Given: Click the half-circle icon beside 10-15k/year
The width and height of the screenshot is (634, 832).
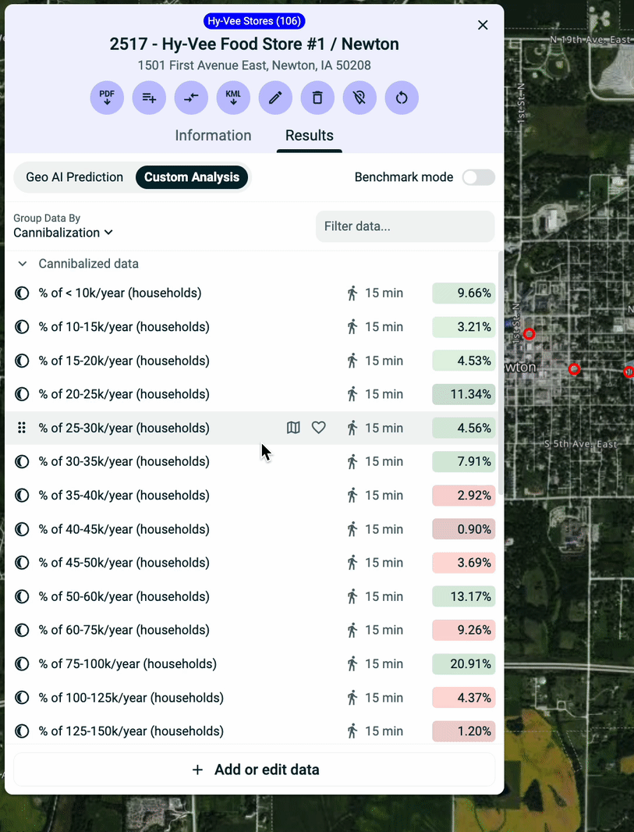Looking at the screenshot, I should 22,327.
